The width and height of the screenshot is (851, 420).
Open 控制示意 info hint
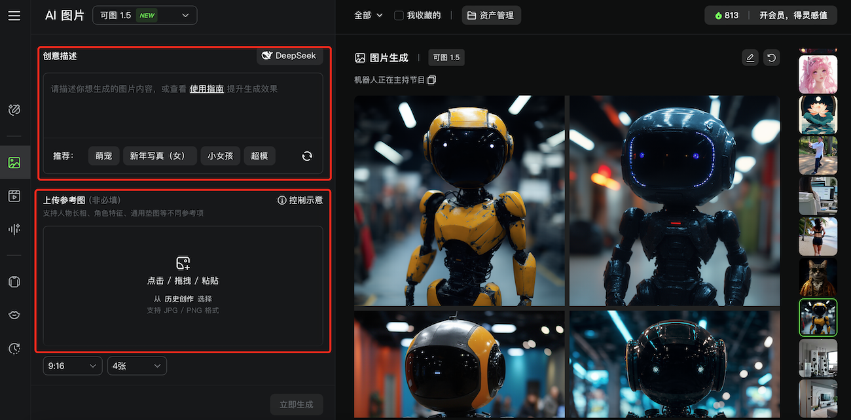click(300, 200)
